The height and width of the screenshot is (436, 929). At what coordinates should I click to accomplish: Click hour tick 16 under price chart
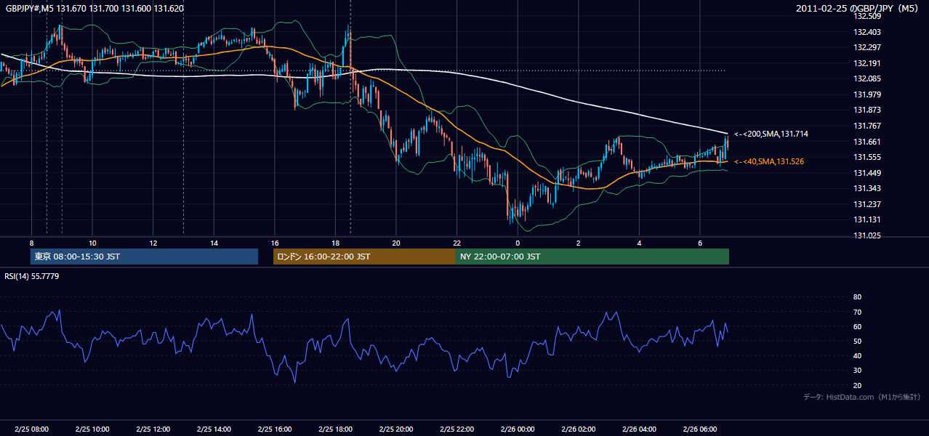[x=275, y=243]
